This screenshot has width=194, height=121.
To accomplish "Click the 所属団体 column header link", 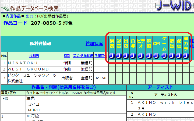I will tap(101, 56).
